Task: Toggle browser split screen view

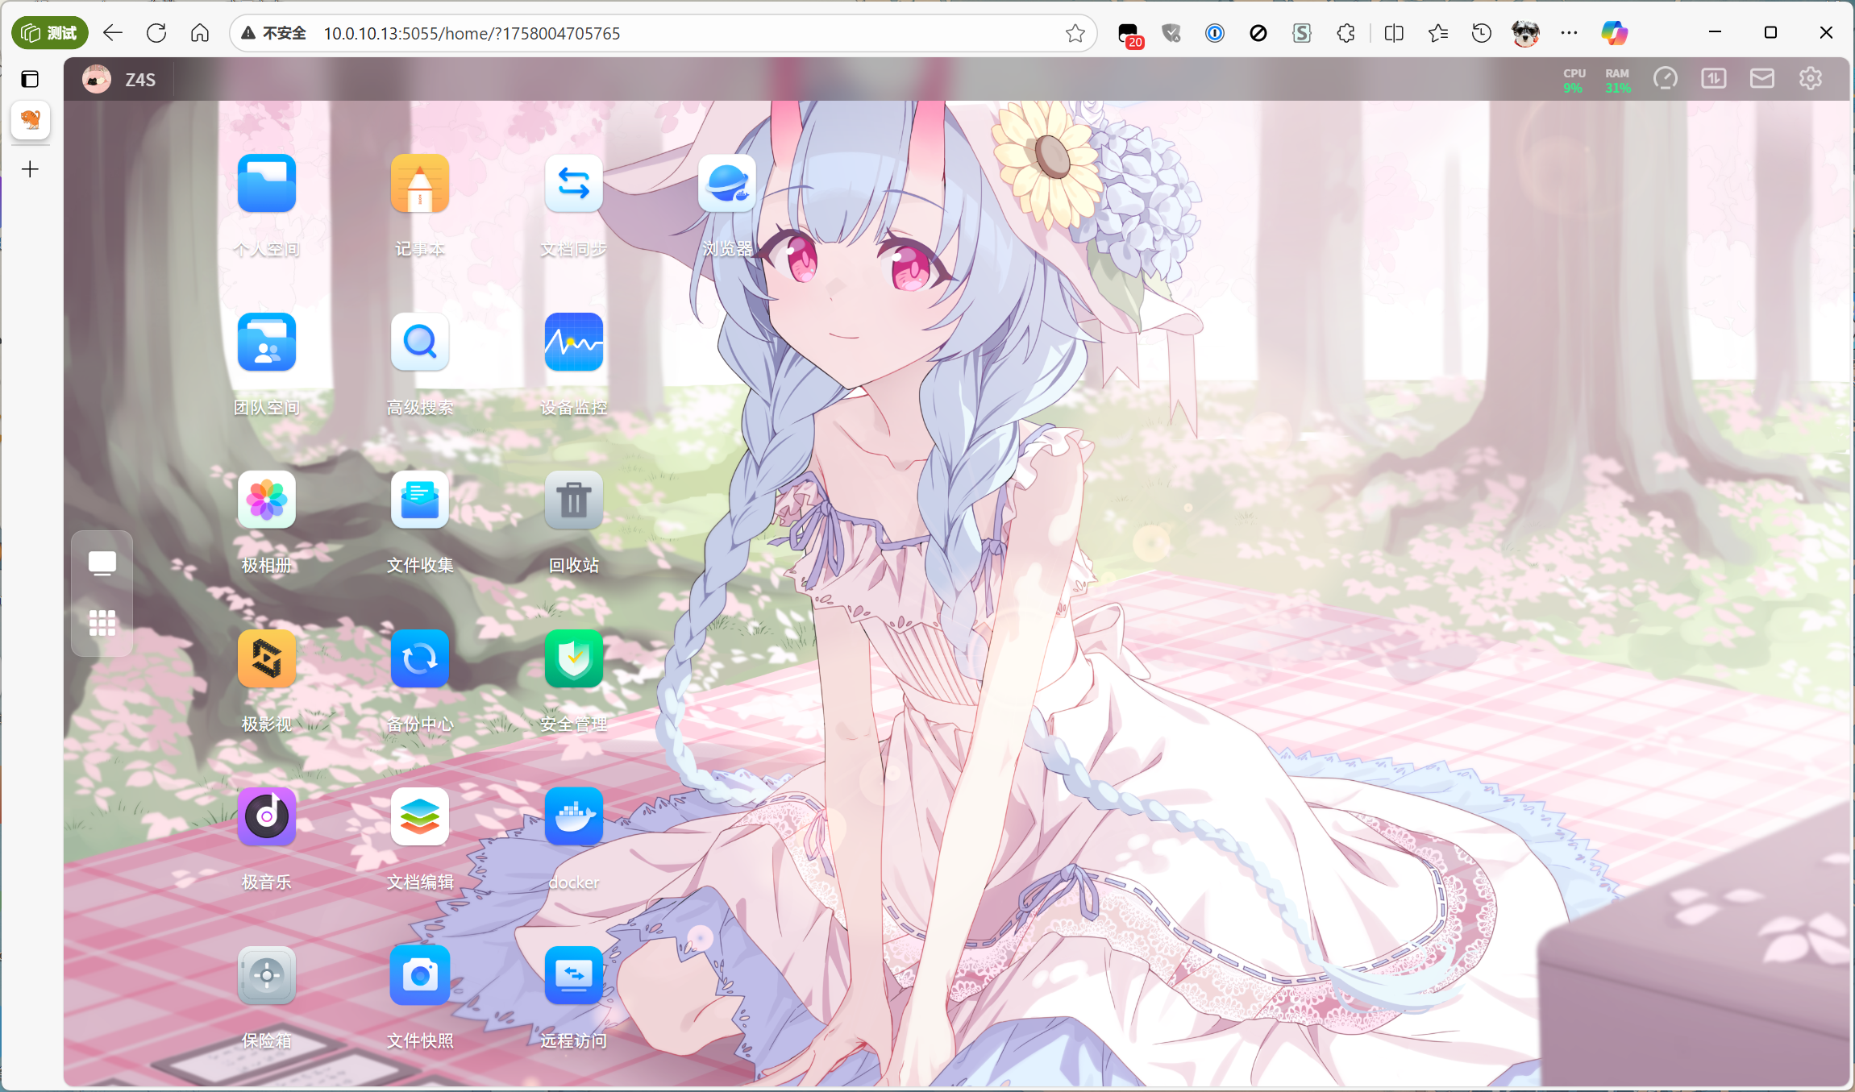Action: (x=1393, y=33)
